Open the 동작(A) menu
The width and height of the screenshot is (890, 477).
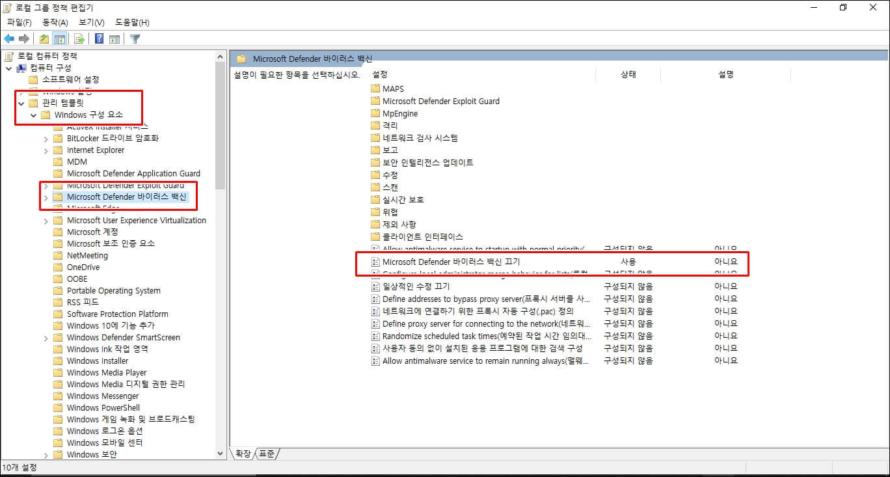tap(55, 23)
